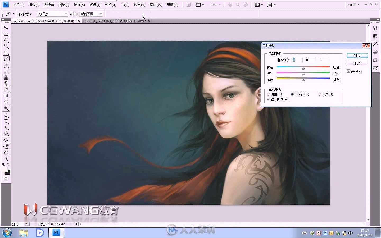The height and width of the screenshot is (238, 381).
Task: Select the 阴影(S) shadows radio button
Action: pos(268,94)
